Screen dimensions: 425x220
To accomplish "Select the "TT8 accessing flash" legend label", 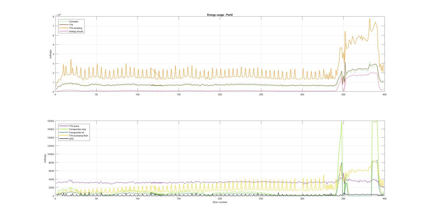I will [78, 136].
